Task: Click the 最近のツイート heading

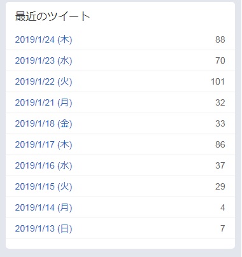Action: (52, 17)
